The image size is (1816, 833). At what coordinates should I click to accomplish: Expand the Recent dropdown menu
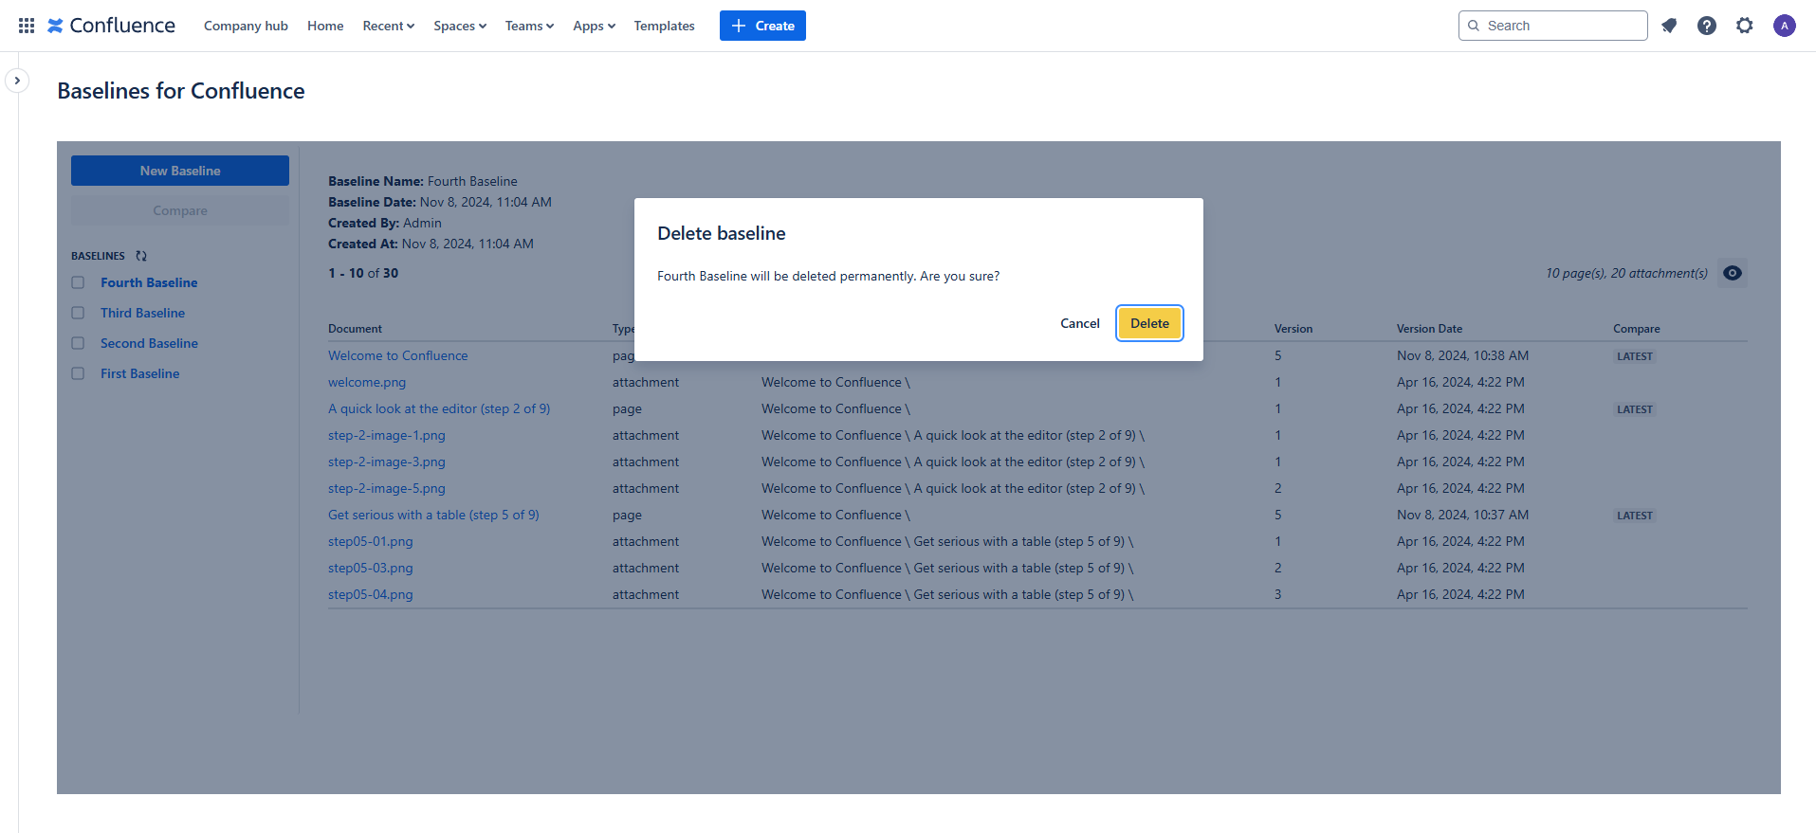388,26
